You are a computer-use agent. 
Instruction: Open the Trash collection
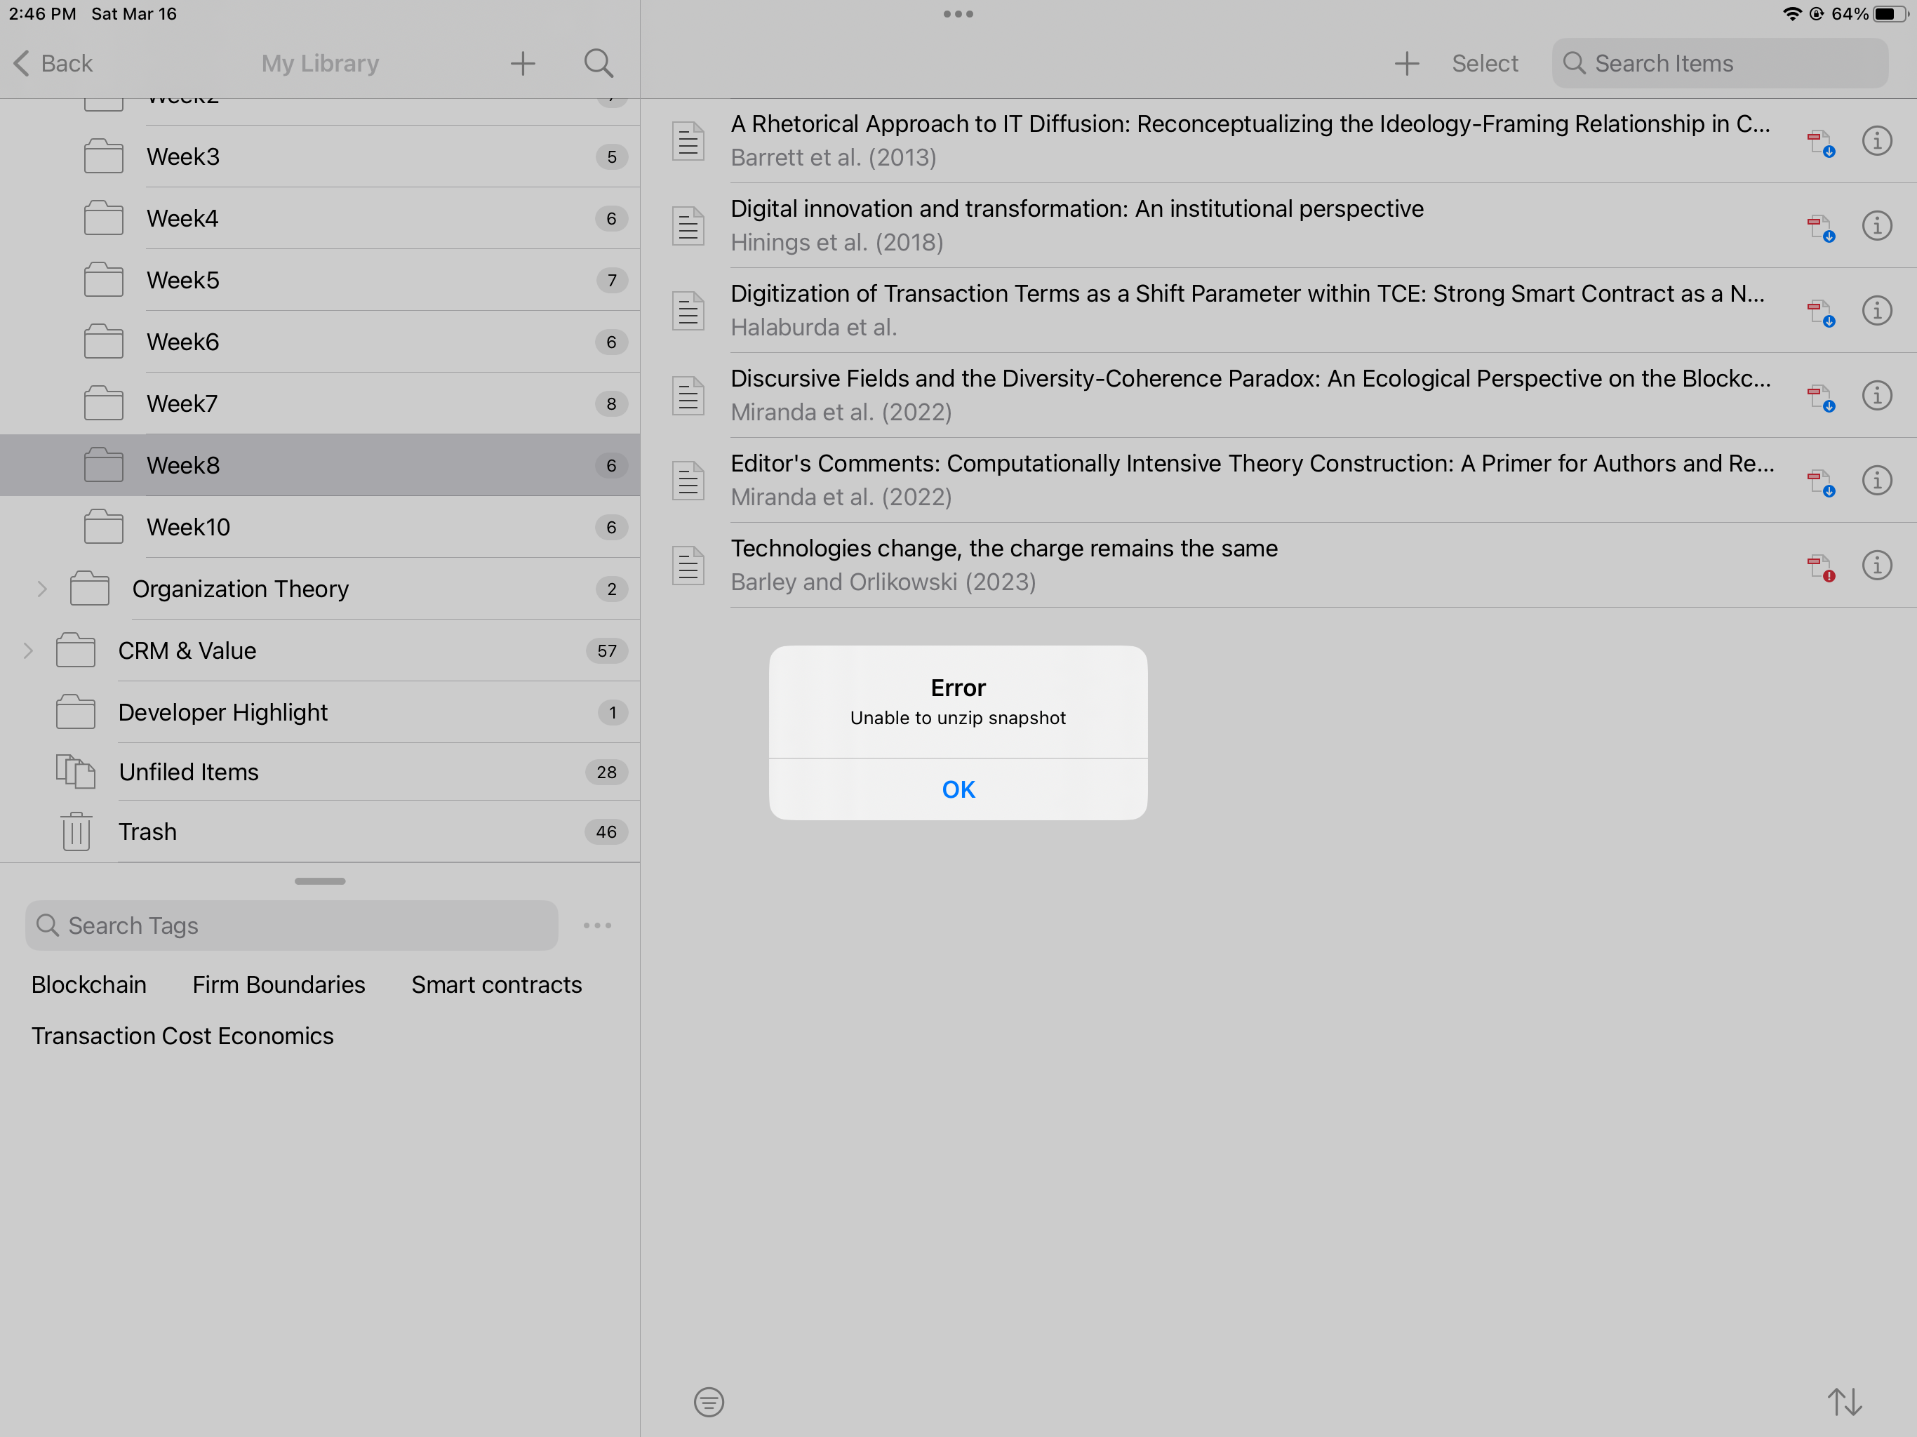pyautogui.click(x=147, y=832)
